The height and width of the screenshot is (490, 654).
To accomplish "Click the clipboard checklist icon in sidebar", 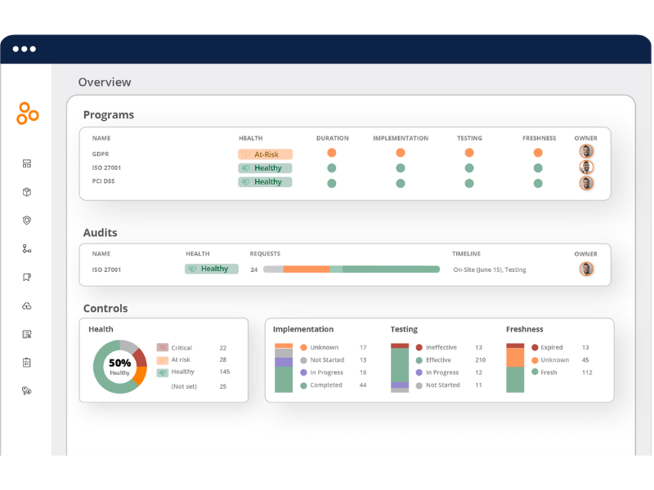I will tap(27, 363).
